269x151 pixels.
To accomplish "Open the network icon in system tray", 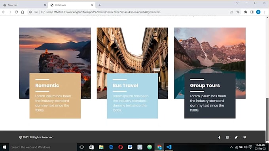I will pos(237,147).
